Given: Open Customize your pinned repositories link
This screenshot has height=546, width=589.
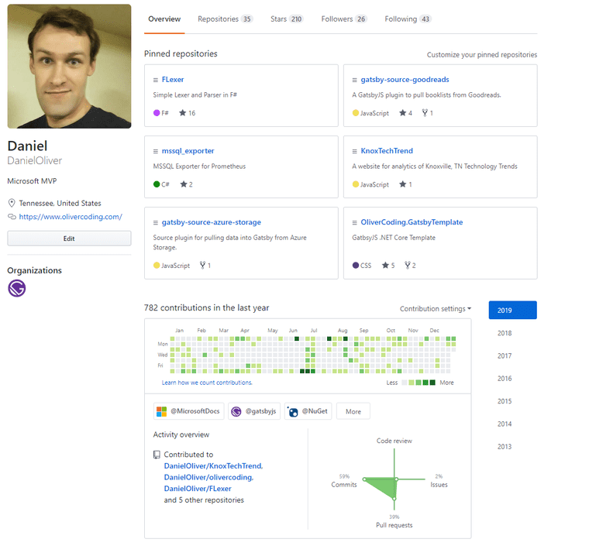Looking at the screenshot, I should pos(481,55).
